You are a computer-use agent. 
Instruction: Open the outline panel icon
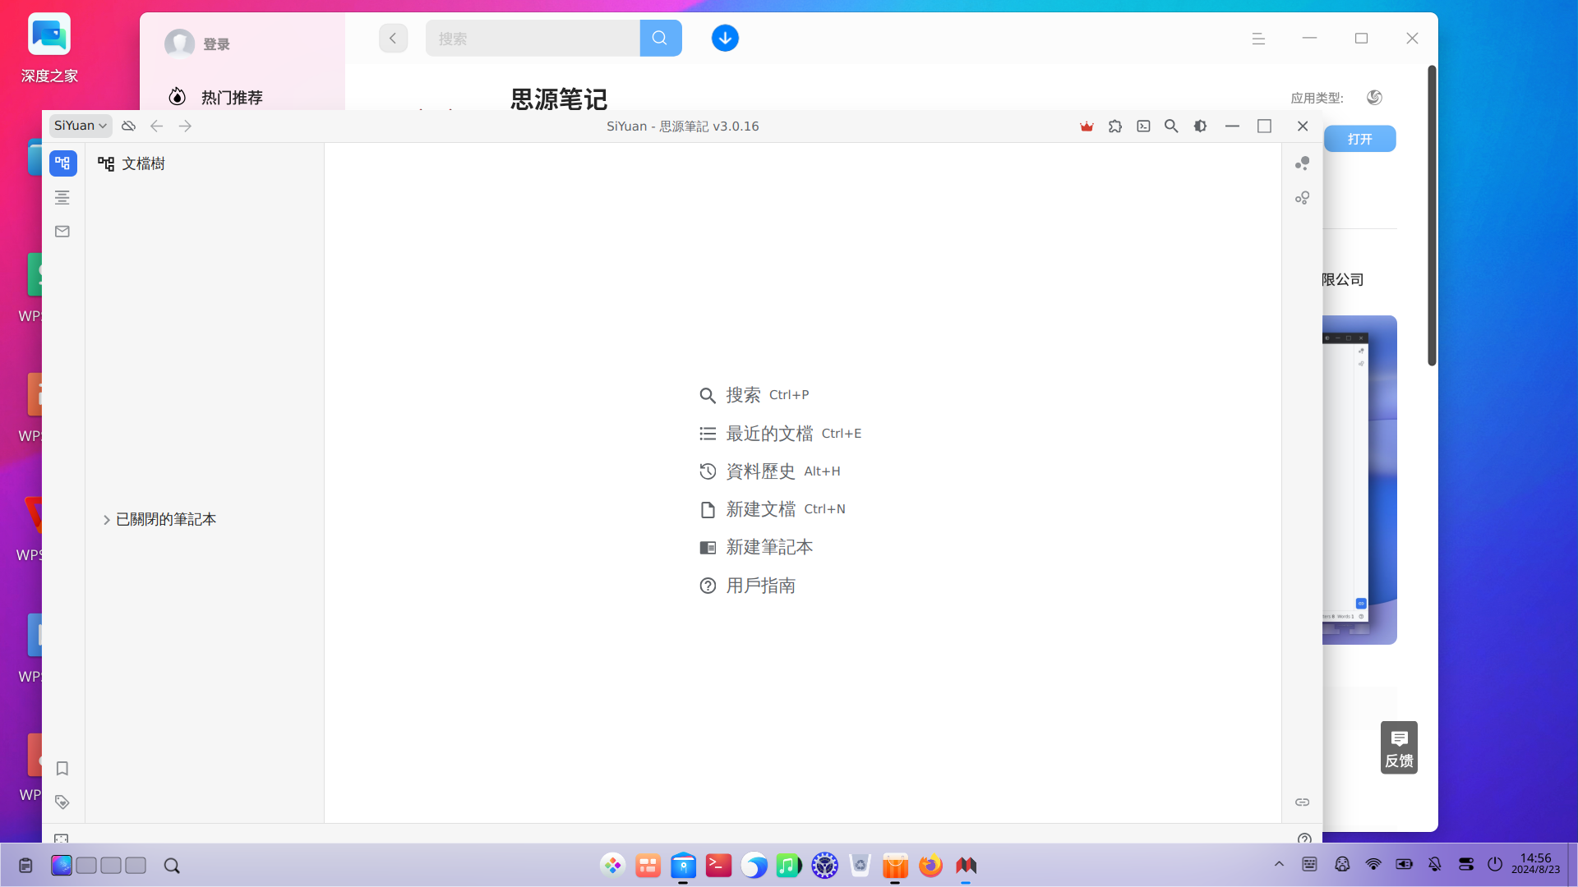62,197
